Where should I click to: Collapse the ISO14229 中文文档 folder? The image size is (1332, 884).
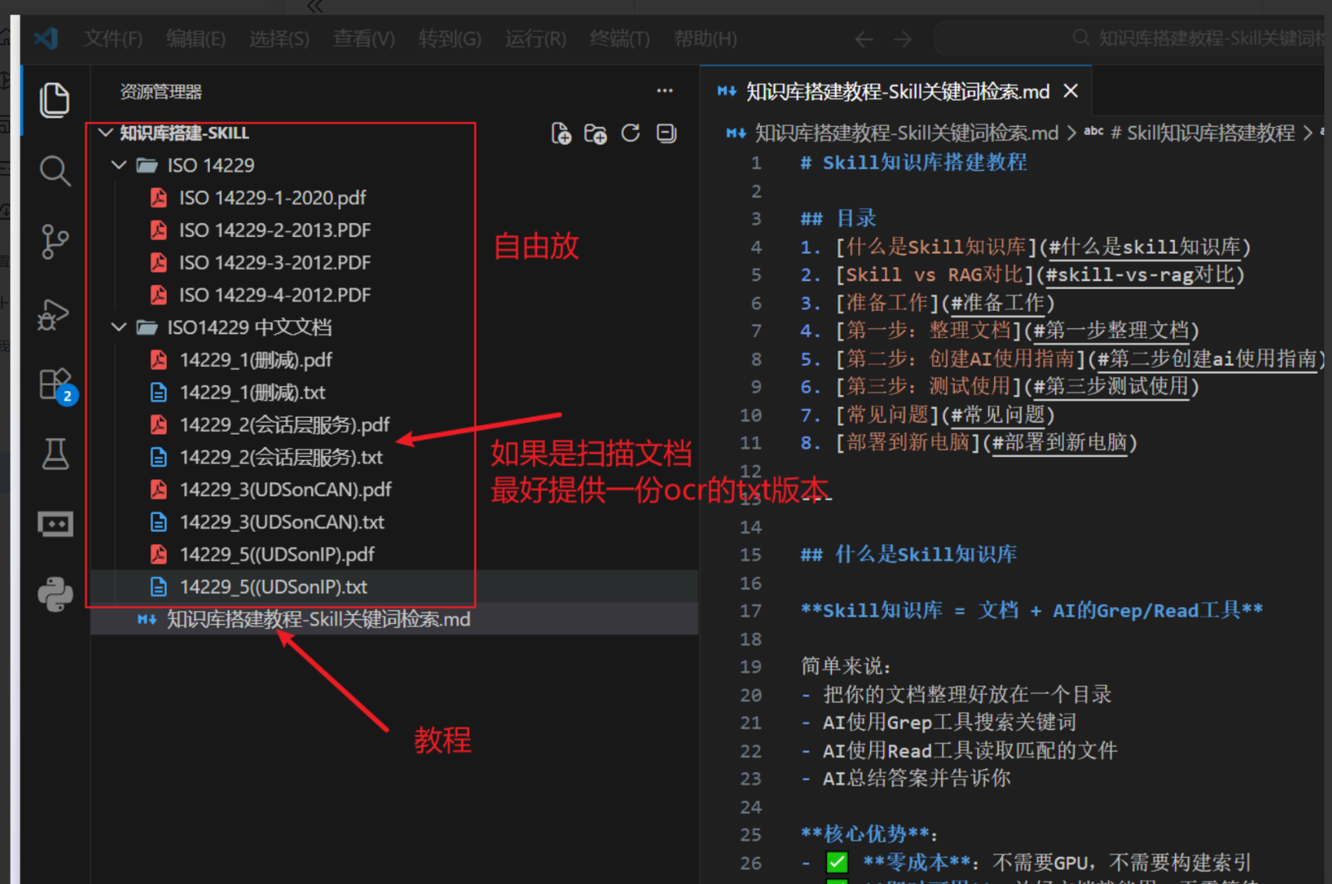[x=119, y=327]
